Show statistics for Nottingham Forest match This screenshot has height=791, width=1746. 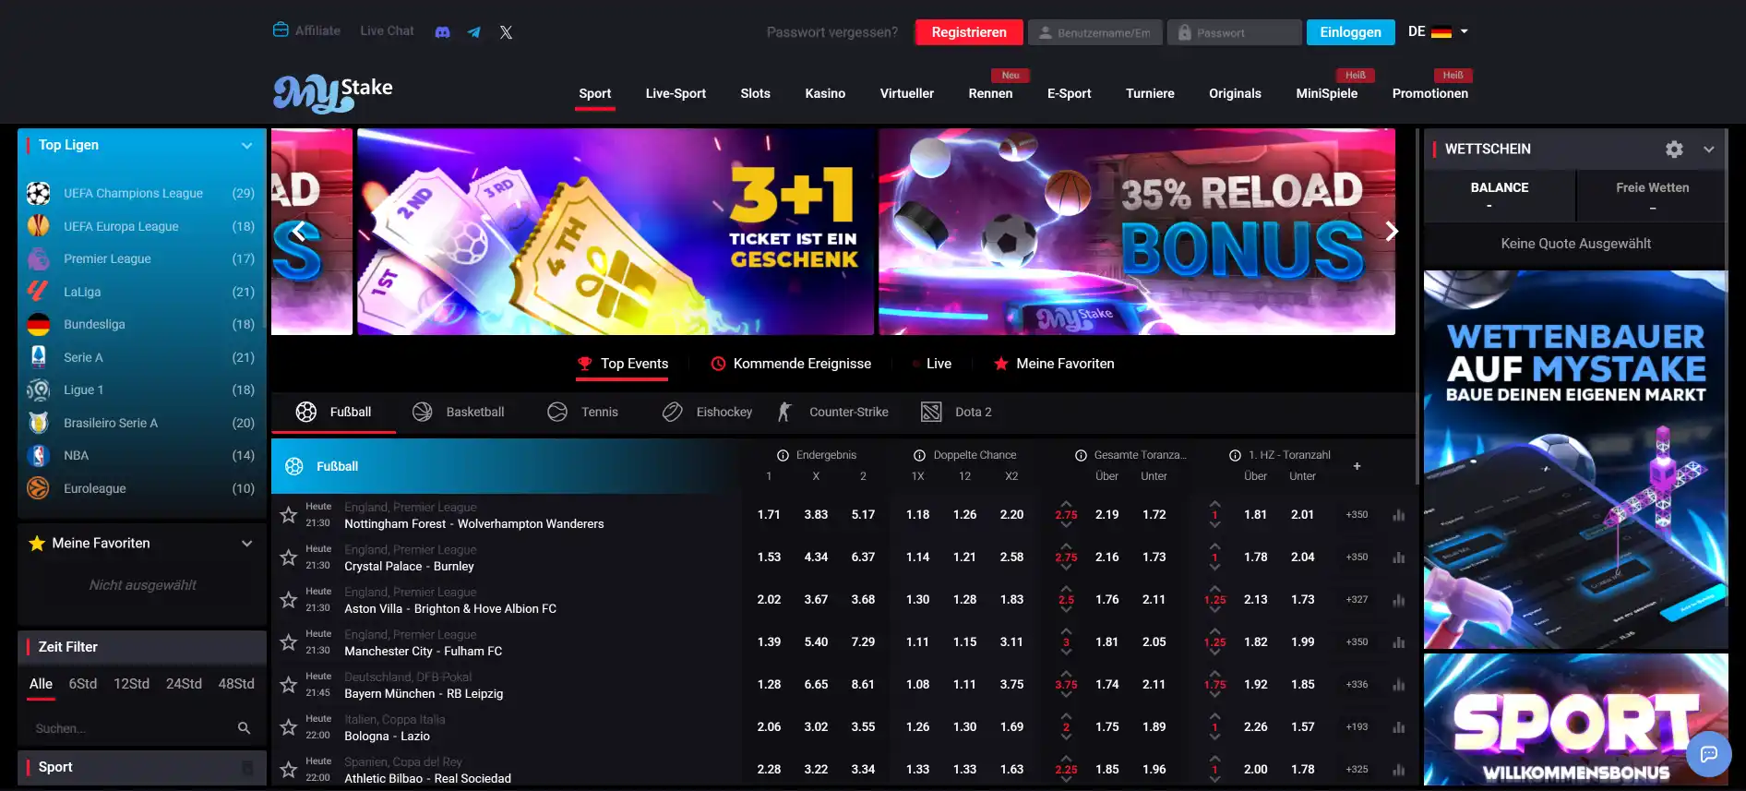click(x=1398, y=515)
